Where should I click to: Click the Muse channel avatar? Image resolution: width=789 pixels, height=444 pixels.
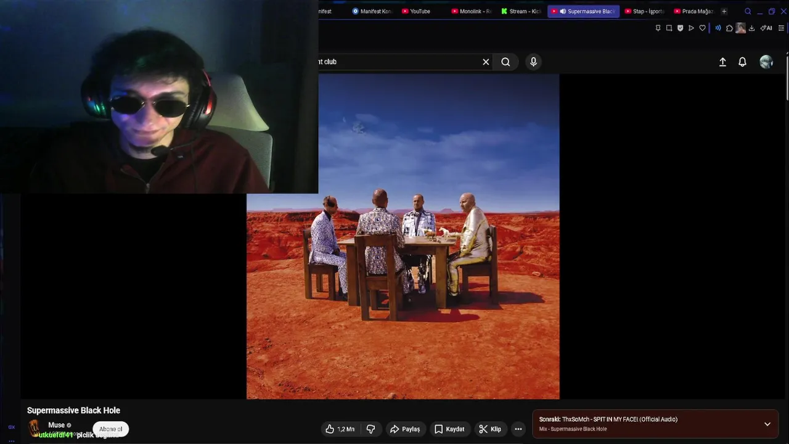[35, 428]
